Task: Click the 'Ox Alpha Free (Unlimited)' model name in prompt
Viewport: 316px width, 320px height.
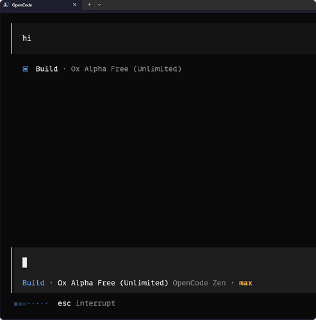Action: (113, 283)
